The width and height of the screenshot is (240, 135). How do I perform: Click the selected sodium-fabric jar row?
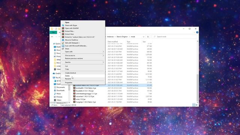[112, 85]
